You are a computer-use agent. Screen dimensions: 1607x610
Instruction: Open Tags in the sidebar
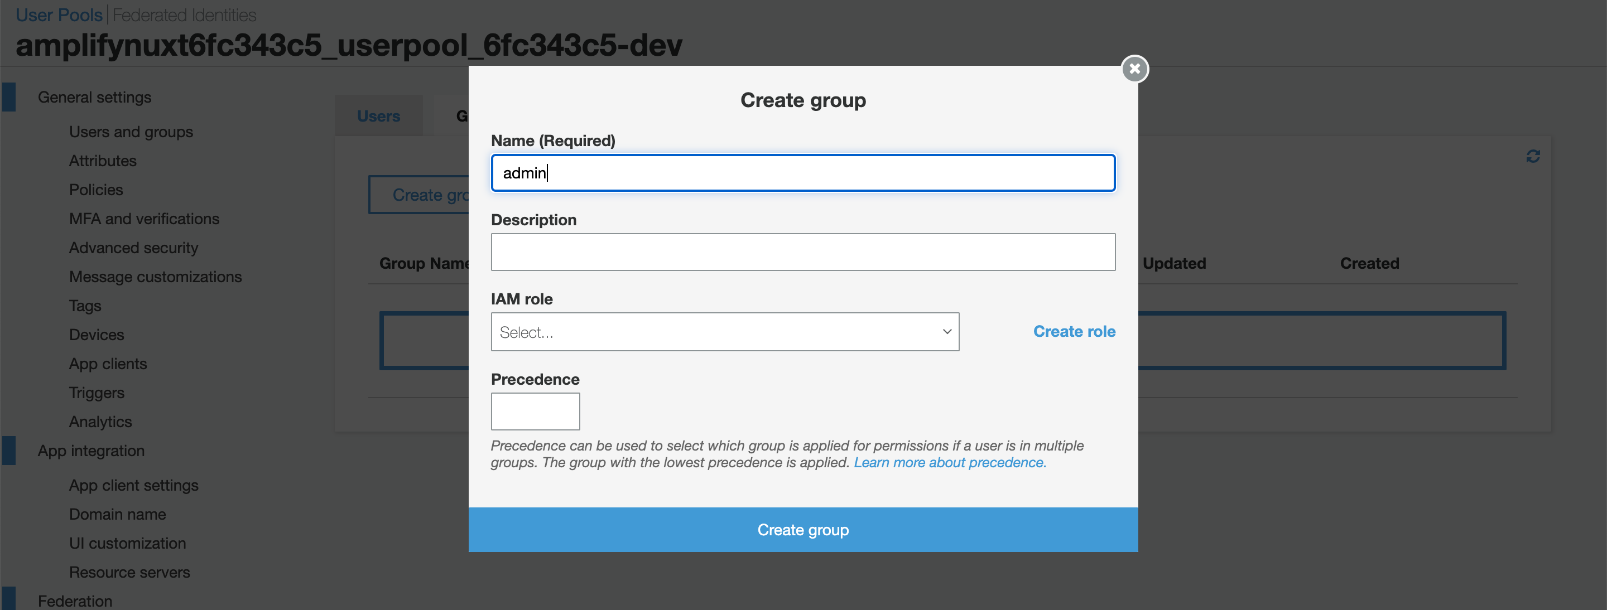click(x=85, y=306)
